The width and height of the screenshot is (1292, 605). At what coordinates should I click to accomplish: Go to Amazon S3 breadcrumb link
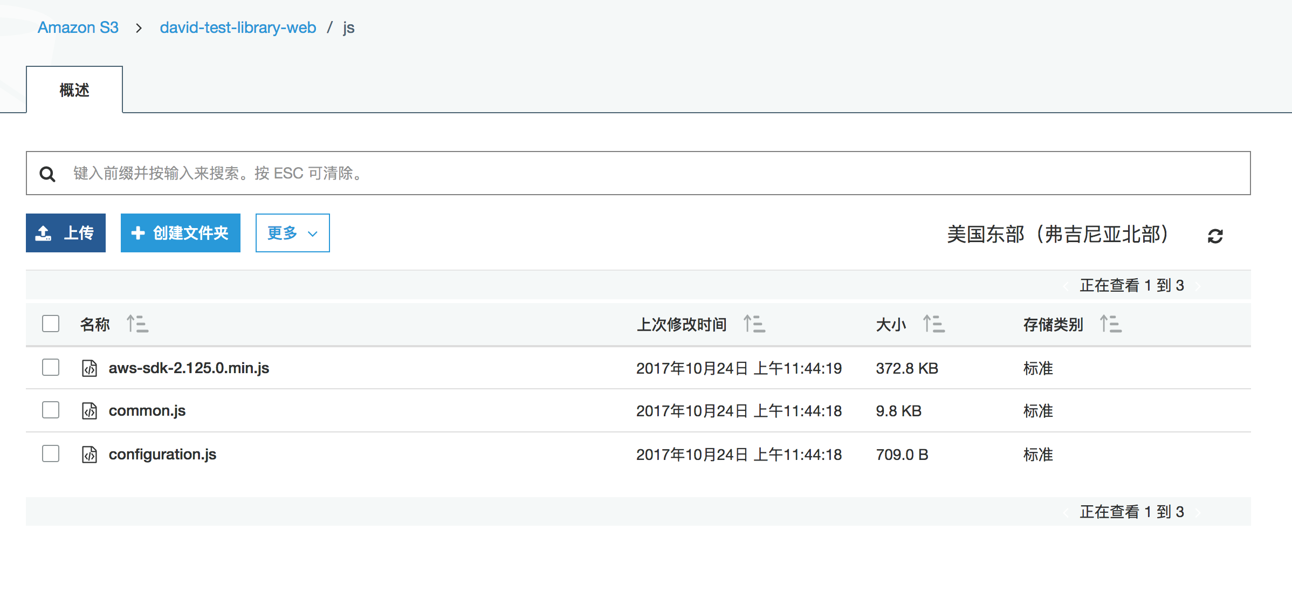click(78, 27)
